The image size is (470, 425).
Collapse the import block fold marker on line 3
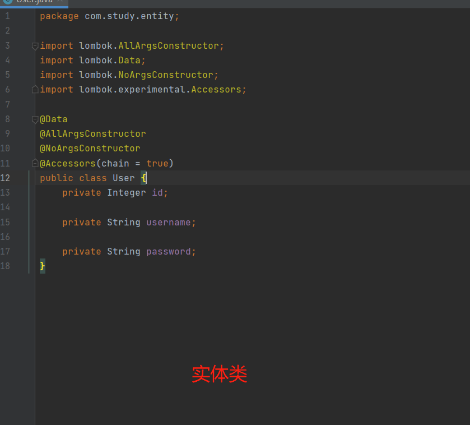[x=35, y=46]
